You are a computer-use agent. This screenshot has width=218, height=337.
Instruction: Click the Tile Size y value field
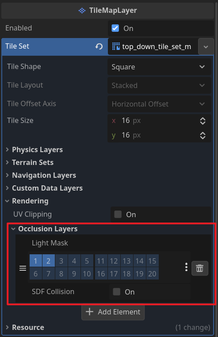(159, 135)
